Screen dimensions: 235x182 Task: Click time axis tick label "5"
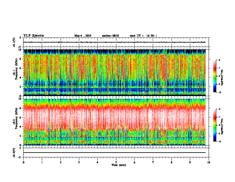click(x=116, y=162)
